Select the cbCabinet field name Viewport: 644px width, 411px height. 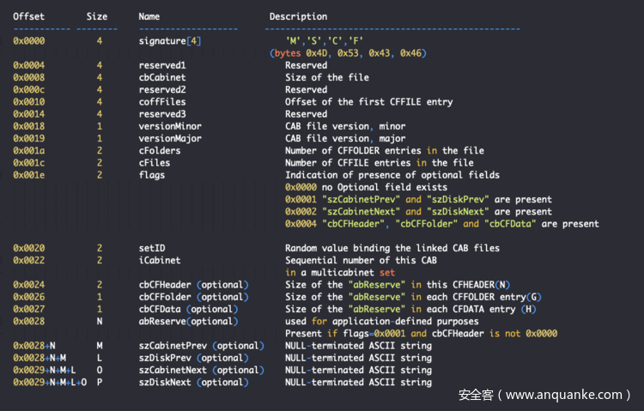161,77
